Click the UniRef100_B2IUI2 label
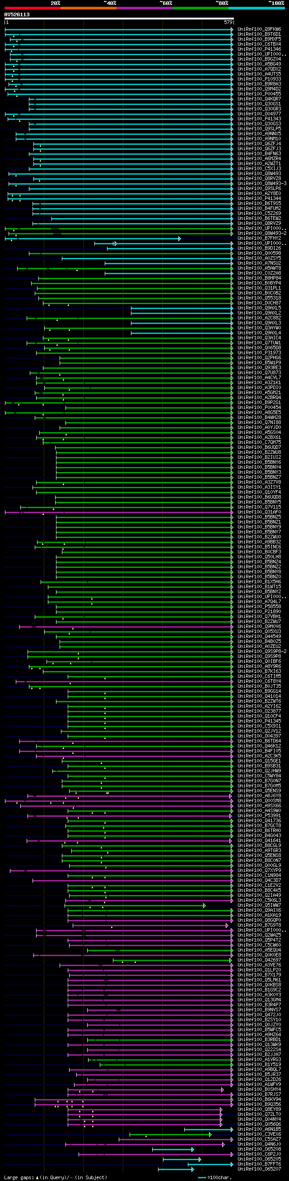This screenshot has width=289, height=1181. pos(259,457)
